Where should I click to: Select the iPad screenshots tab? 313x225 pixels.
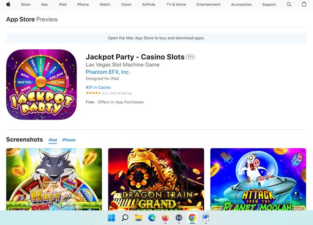click(53, 140)
